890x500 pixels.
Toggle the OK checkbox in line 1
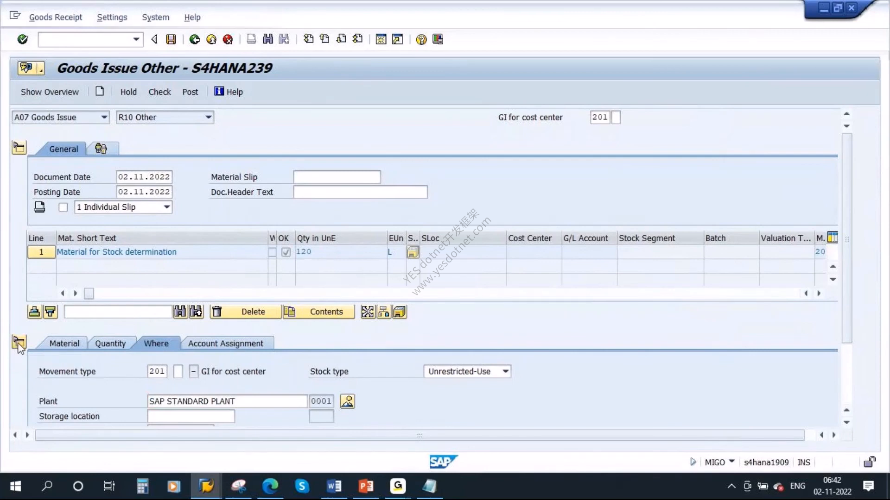[x=286, y=252]
